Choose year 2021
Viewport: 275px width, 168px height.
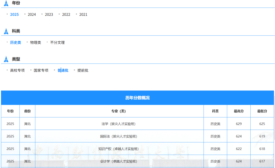(83, 14)
